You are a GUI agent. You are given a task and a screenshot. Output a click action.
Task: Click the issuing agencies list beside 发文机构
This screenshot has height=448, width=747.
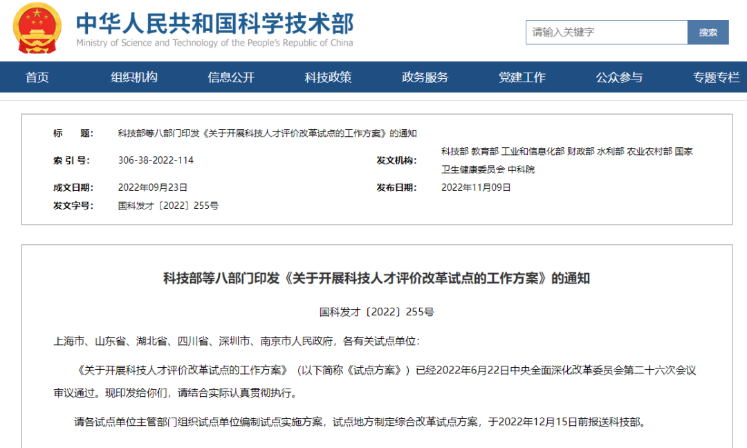point(566,160)
